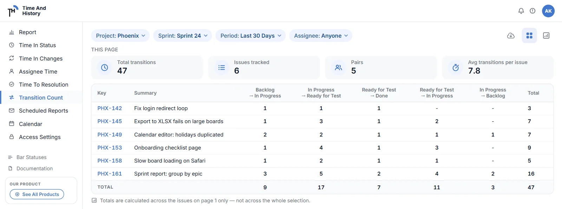562x209 pixels.
Task: Click the cloud download export icon
Action: tap(511, 36)
